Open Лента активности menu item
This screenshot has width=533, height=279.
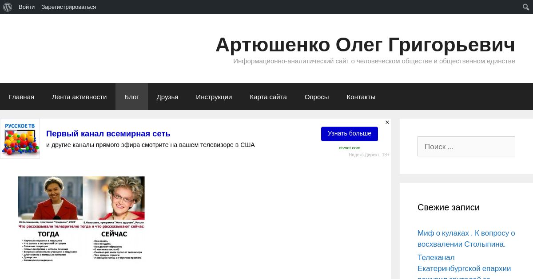pos(79,97)
